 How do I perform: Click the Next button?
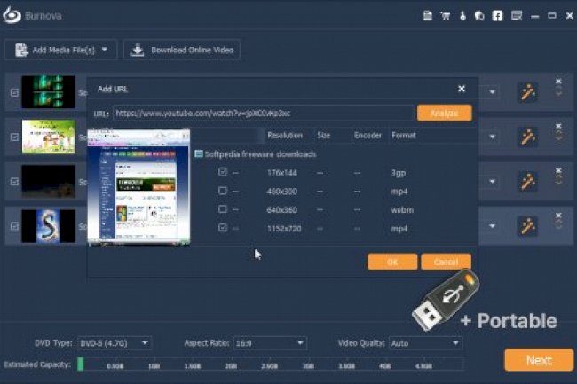(x=538, y=360)
